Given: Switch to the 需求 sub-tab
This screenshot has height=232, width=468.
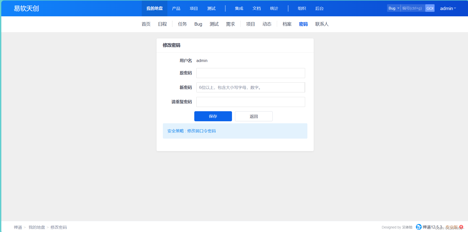Looking at the screenshot, I should tap(230, 24).
